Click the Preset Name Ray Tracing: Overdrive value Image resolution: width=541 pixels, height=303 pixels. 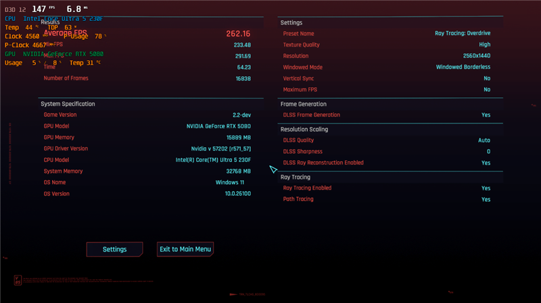point(463,33)
